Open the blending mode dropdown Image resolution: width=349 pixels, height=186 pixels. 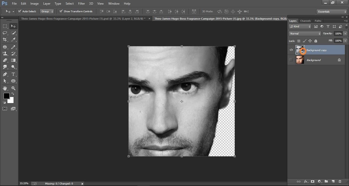(x=305, y=33)
